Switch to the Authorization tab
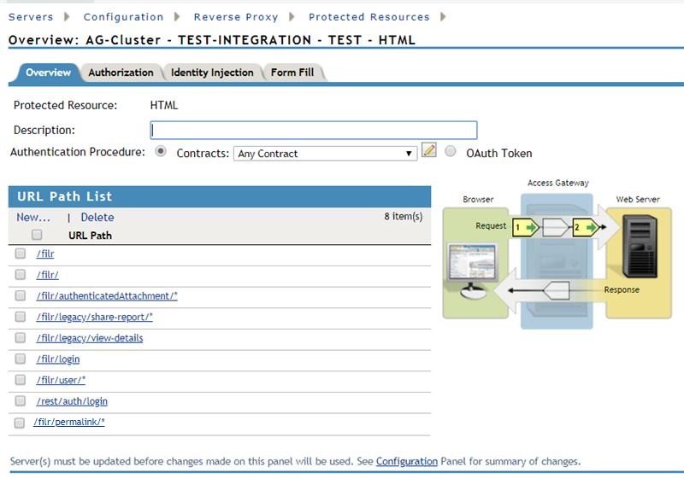684x496 pixels. (121, 73)
